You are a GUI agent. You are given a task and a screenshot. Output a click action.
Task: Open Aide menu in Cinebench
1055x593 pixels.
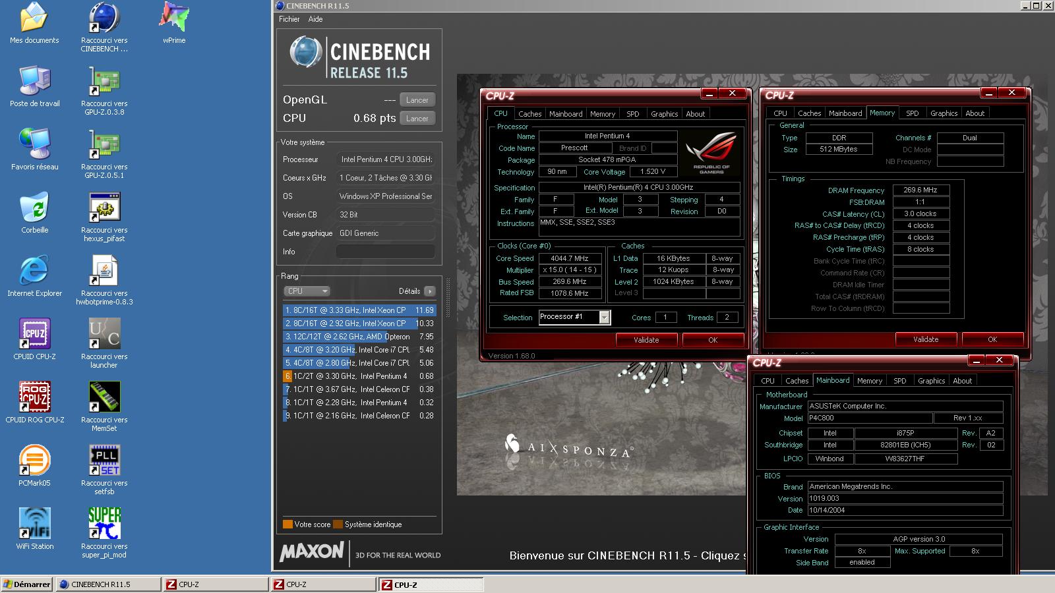tap(315, 19)
